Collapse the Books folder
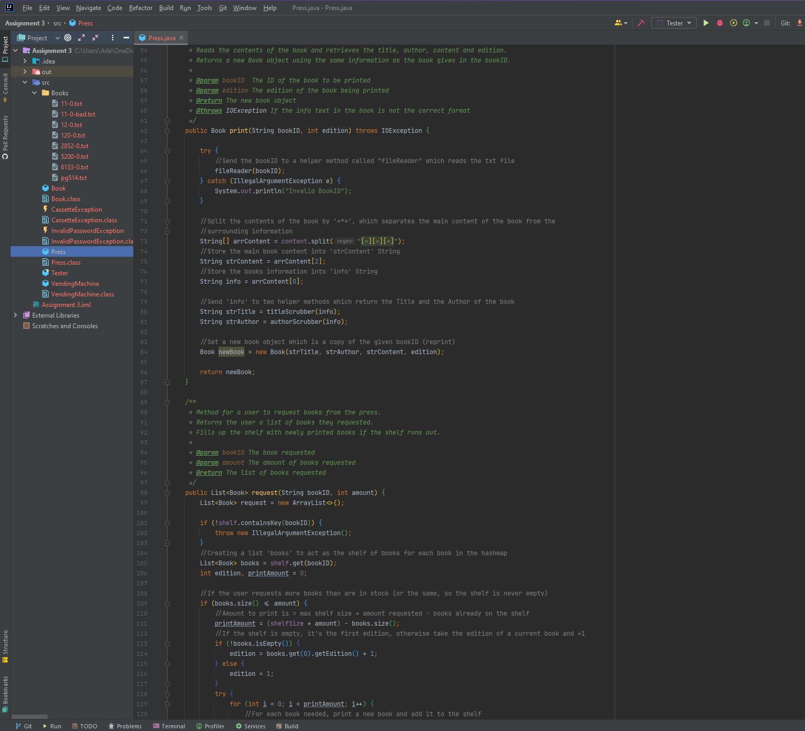The height and width of the screenshot is (731, 805). coord(34,93)
